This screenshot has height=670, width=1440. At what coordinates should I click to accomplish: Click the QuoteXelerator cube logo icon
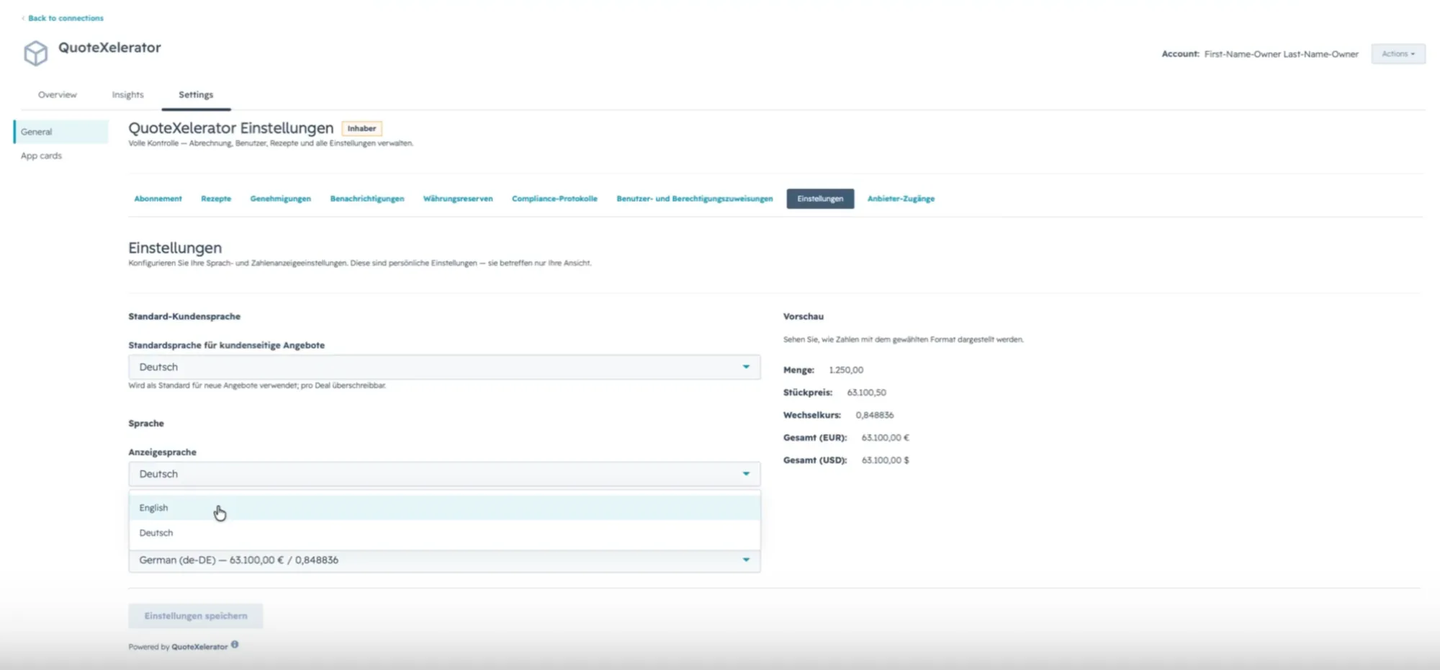pyautogui.click(x=35, y=53)
